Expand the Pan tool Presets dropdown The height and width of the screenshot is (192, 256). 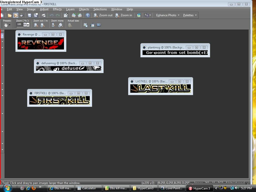tap(10, 25)
